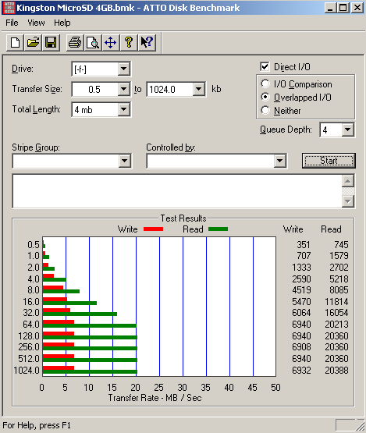Viewport: 366px width, 433px height.
Task: Print results with the printer icon
Action: (75, 43)
